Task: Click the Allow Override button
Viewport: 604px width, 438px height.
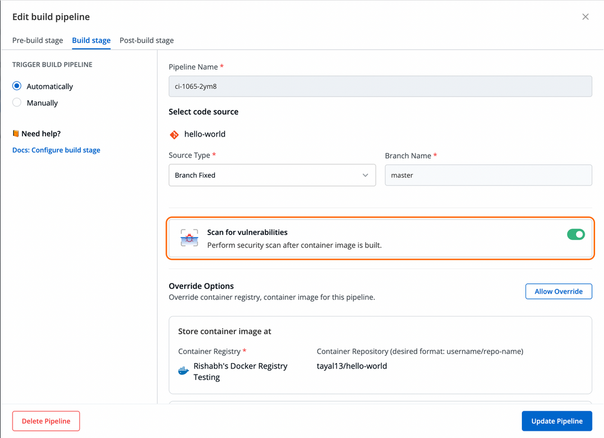Action: pos(558,291)
